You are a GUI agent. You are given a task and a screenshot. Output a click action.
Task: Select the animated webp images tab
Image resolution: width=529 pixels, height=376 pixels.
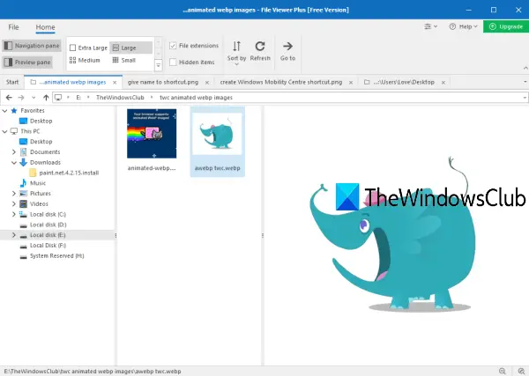click(72, 82)
